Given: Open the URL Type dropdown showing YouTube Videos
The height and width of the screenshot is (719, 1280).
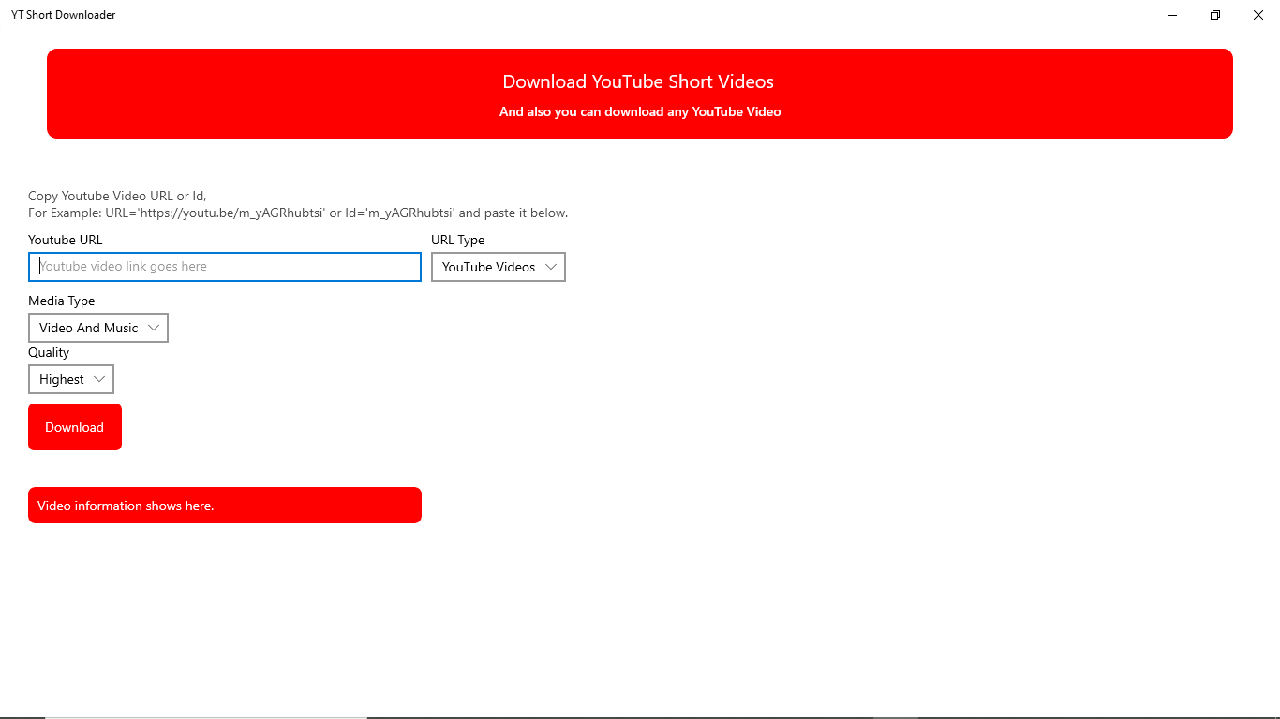Looking at the screenshot, I should click(x=499, y=267).
